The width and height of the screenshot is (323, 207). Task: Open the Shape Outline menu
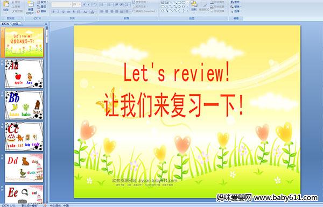tap(218, 6)
